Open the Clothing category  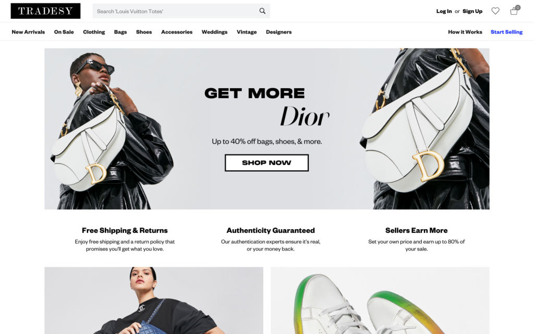94,32
